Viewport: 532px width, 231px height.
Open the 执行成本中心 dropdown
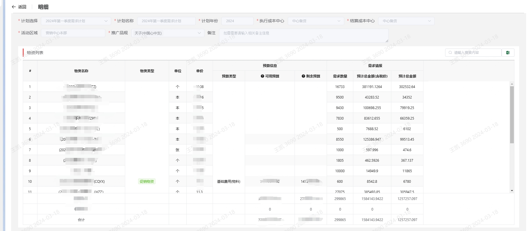316,21
